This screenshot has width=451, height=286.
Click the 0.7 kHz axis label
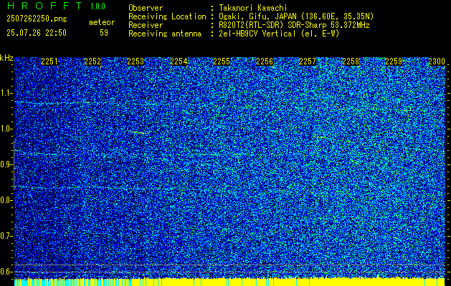(x=6, y=236)
